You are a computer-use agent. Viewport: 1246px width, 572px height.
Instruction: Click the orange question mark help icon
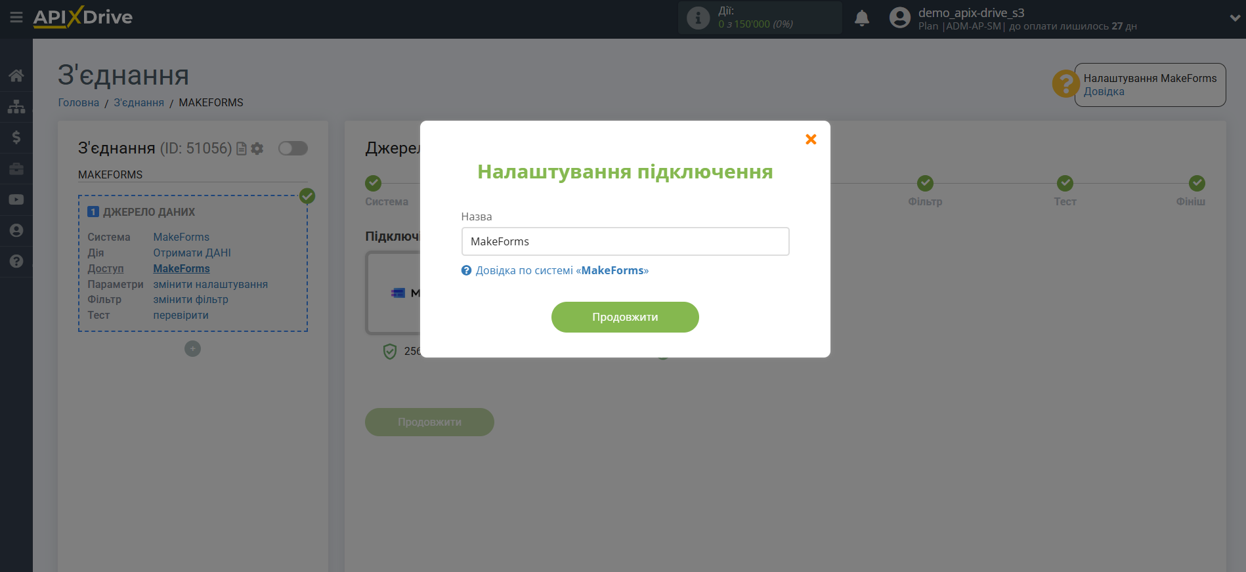[x=1065, y=84]
